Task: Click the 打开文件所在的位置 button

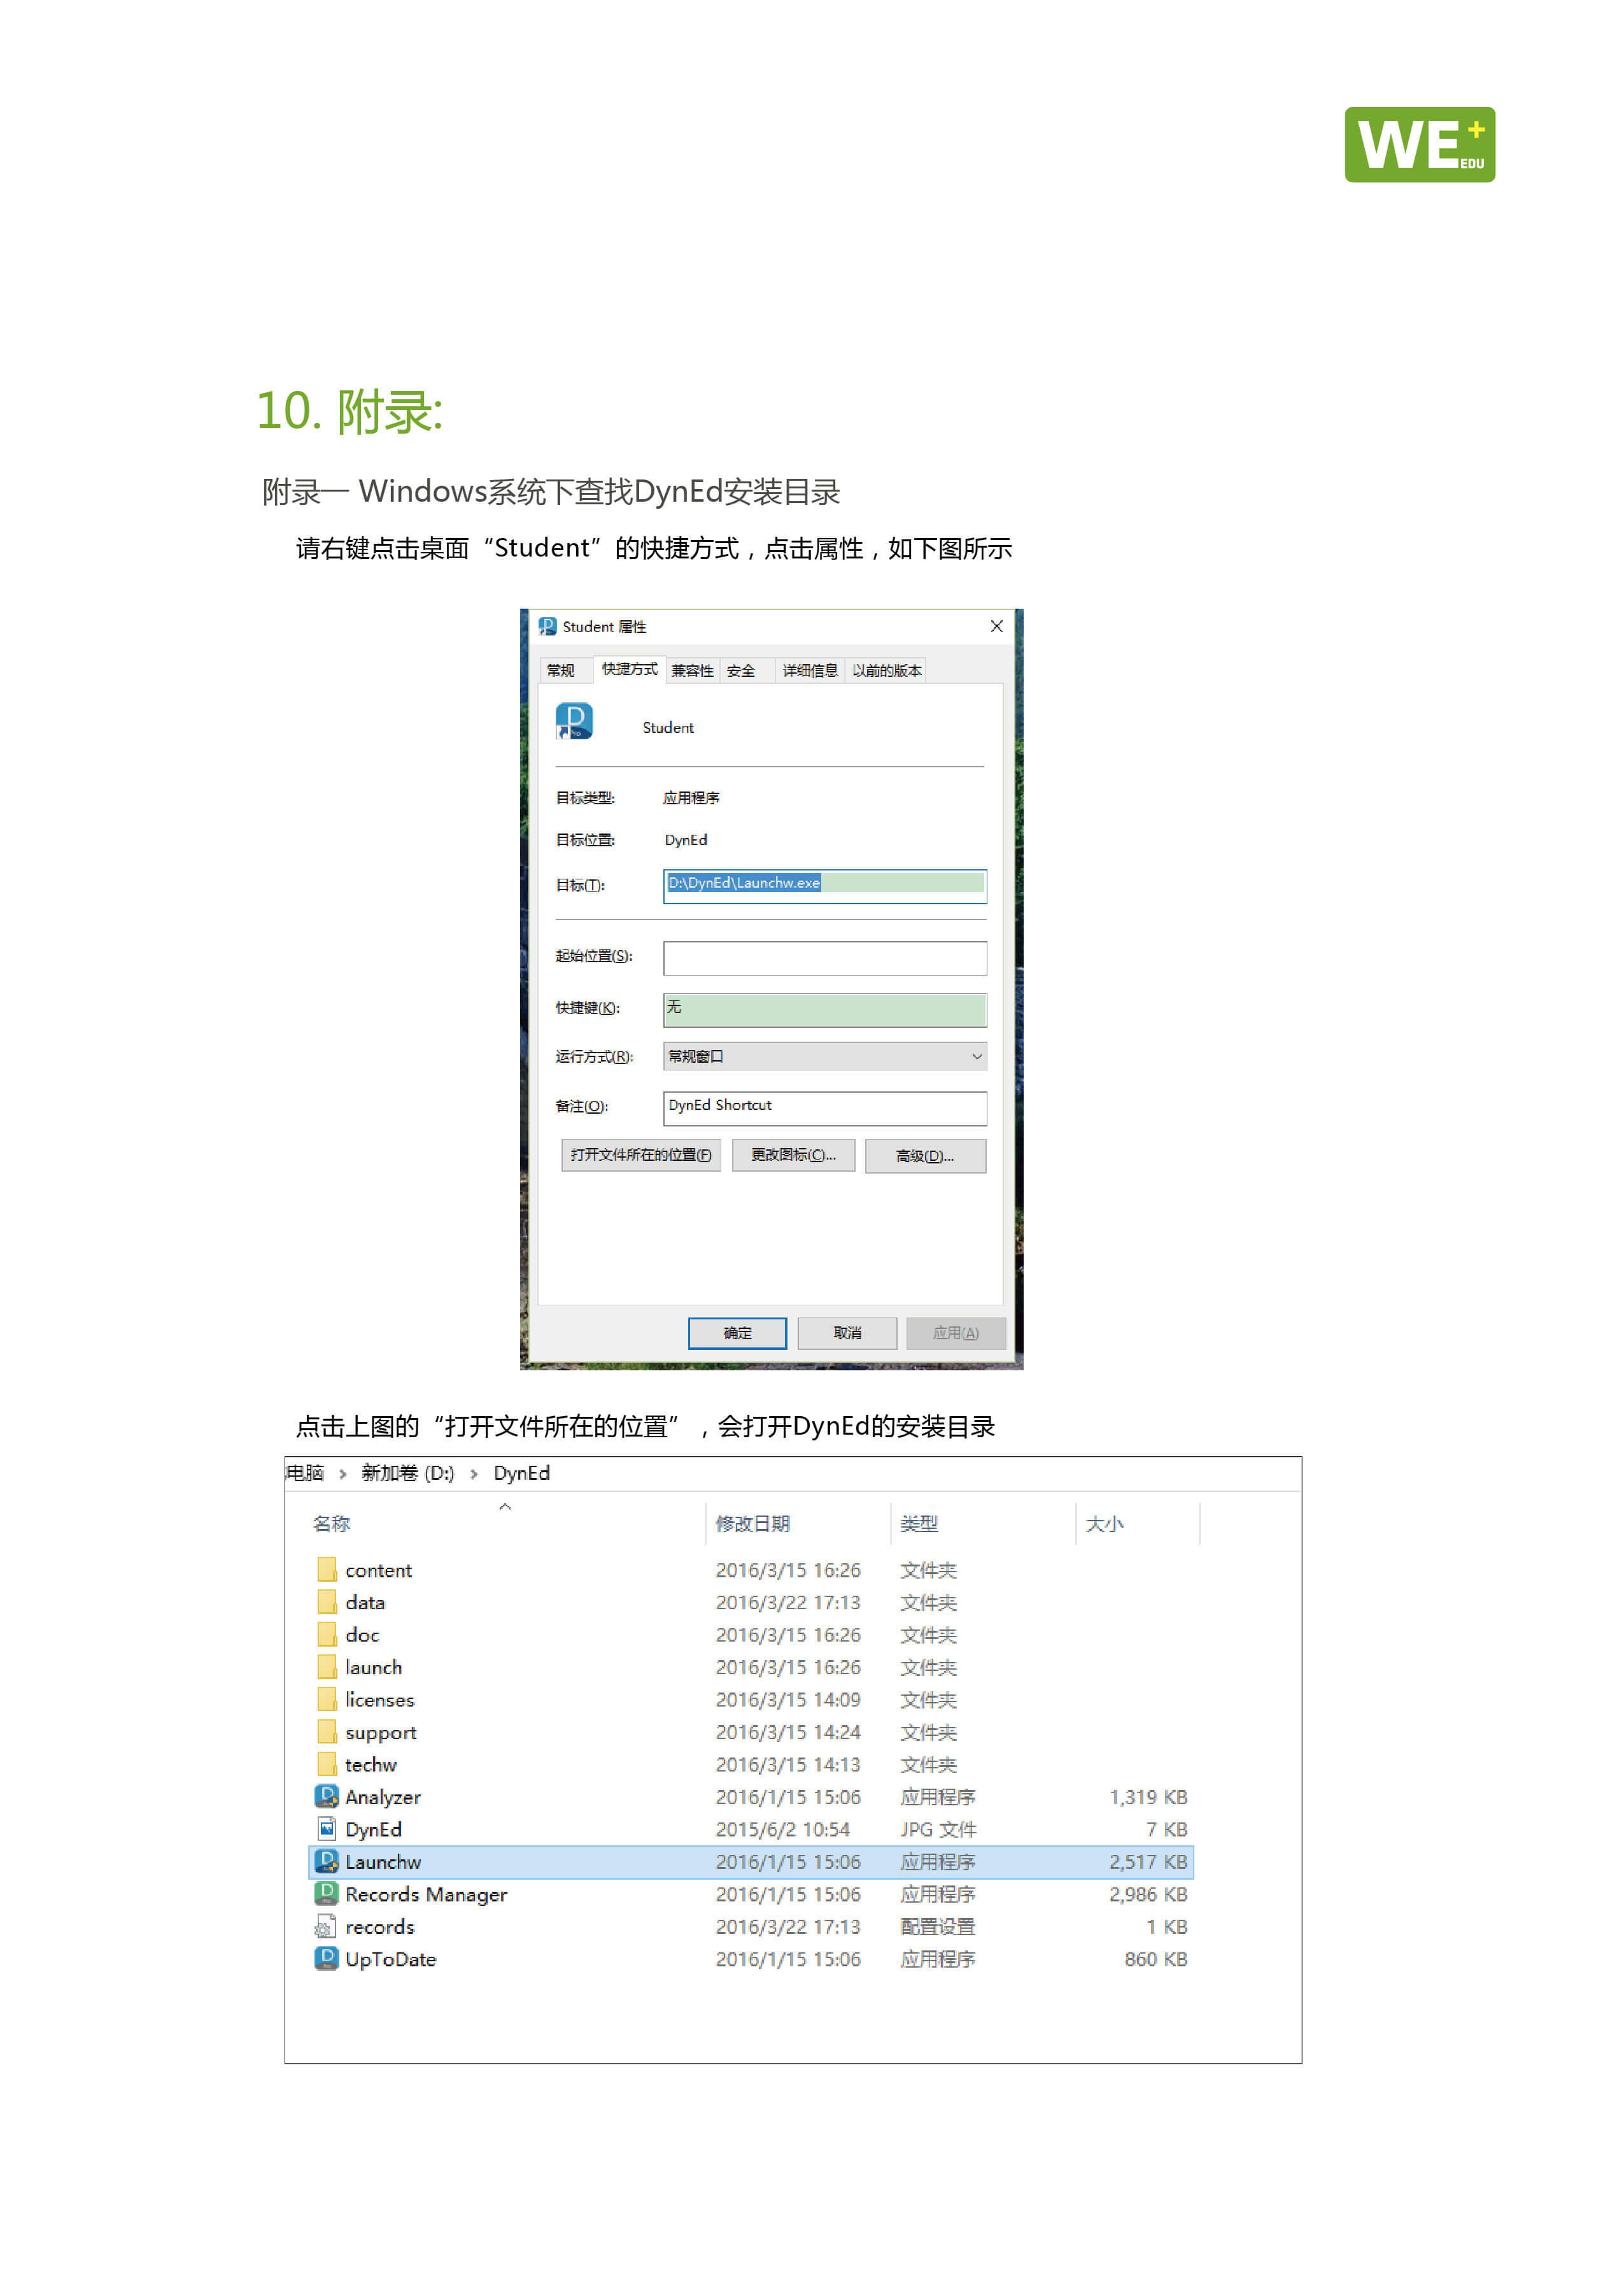Action: coord(641,1155)
